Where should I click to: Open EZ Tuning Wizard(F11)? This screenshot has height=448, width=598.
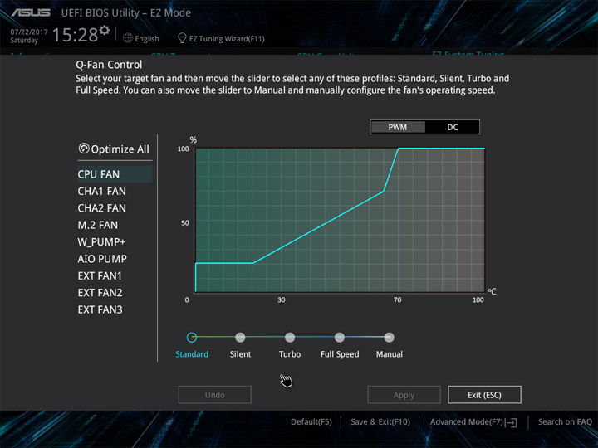(227, 38)
